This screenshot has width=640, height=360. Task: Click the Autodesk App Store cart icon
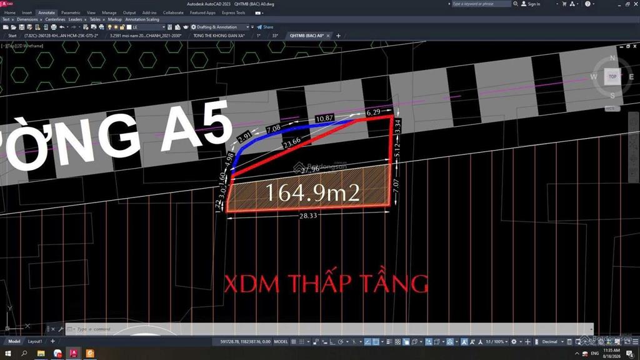tap(564, 4)
